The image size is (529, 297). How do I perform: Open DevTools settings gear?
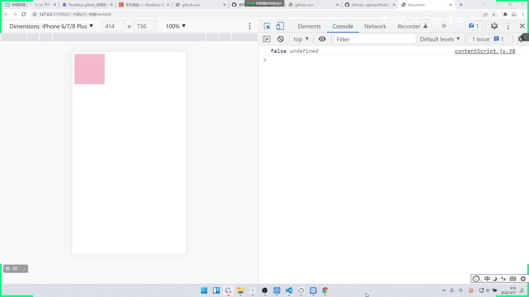(x=494, y=26)
